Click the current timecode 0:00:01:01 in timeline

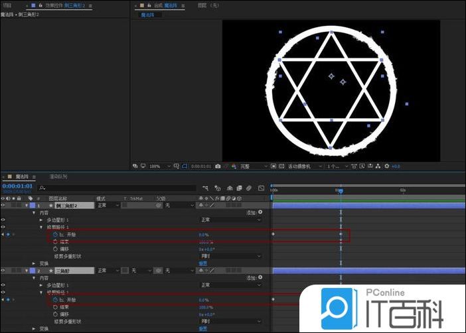[x=18, y=186]
